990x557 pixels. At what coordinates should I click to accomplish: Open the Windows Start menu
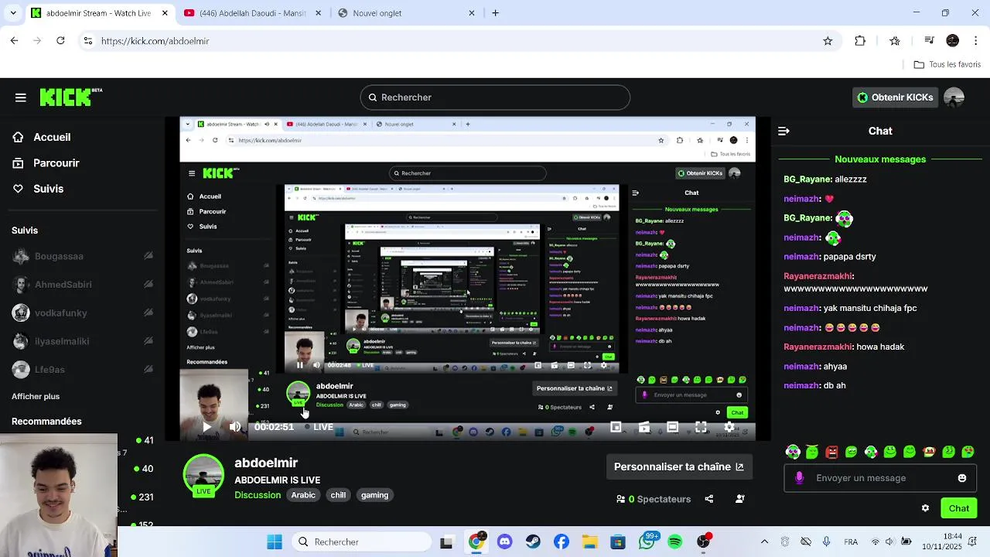coord(275,542)
